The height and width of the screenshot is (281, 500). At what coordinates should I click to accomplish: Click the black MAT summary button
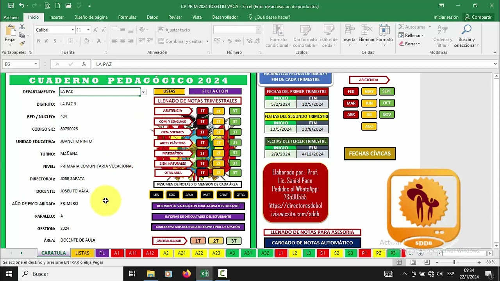click(x=207, y=194)
